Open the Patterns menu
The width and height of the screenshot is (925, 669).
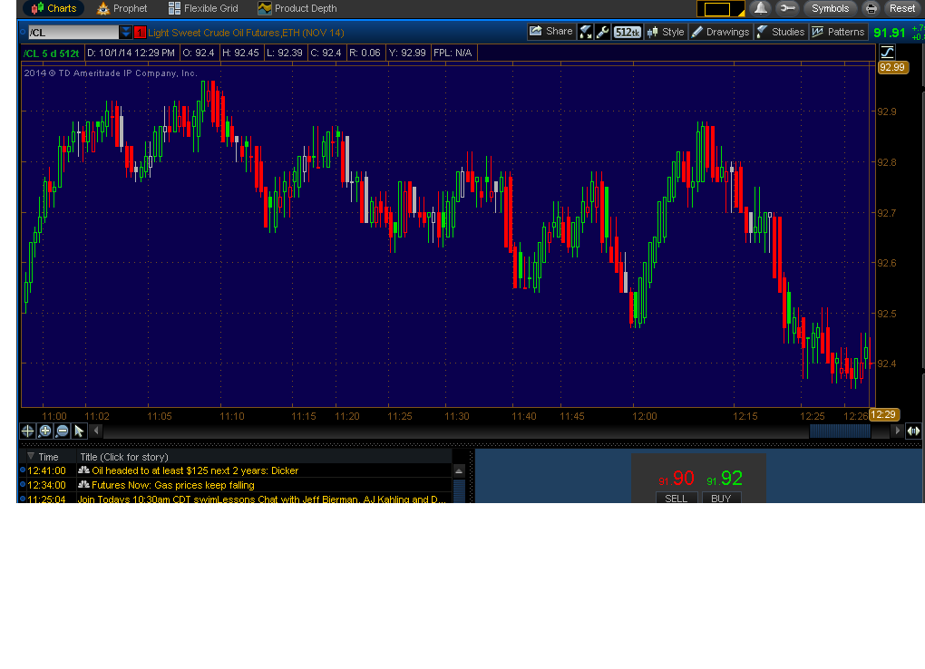point(838,33)
